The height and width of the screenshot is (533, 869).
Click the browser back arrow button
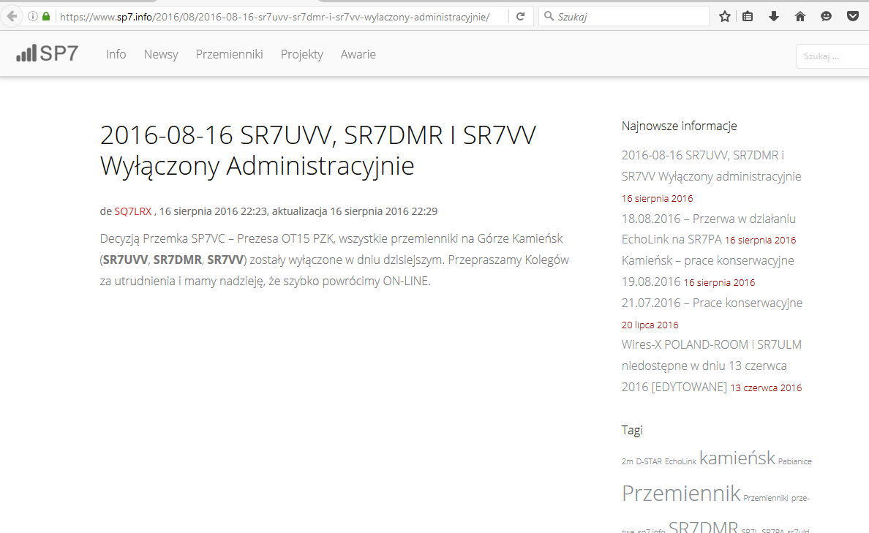[11, 16]
